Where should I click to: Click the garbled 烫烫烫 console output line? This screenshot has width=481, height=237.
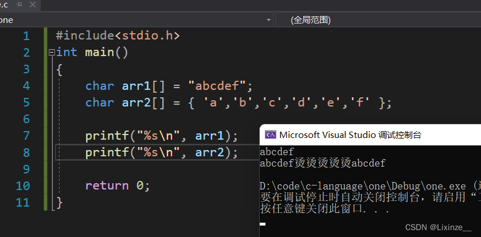tap(322, 163)
